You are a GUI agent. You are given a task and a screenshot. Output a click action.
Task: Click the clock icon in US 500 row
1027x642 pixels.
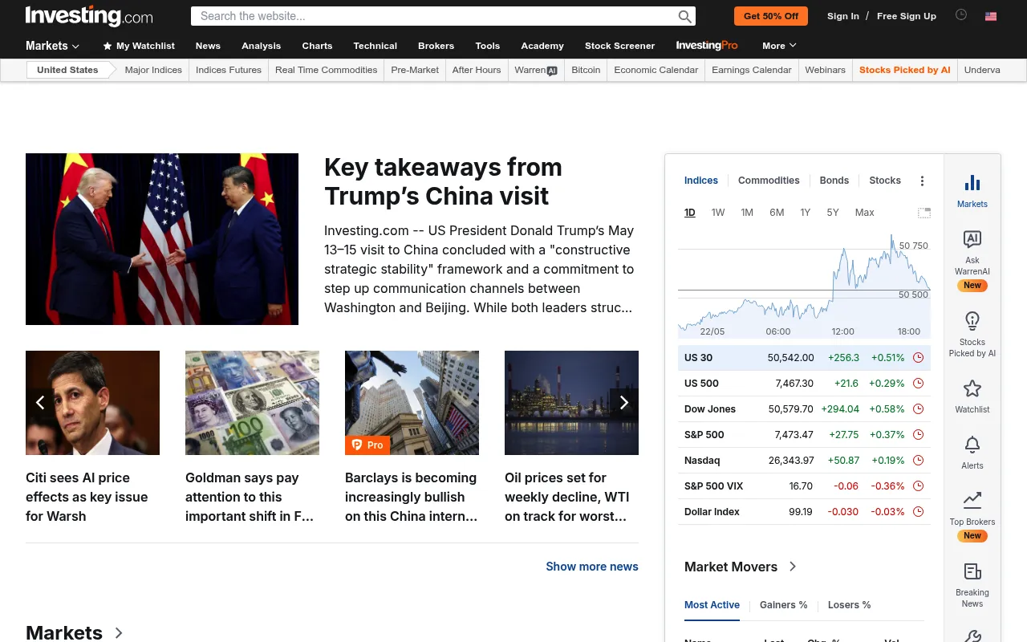click(x=919, y=384)
